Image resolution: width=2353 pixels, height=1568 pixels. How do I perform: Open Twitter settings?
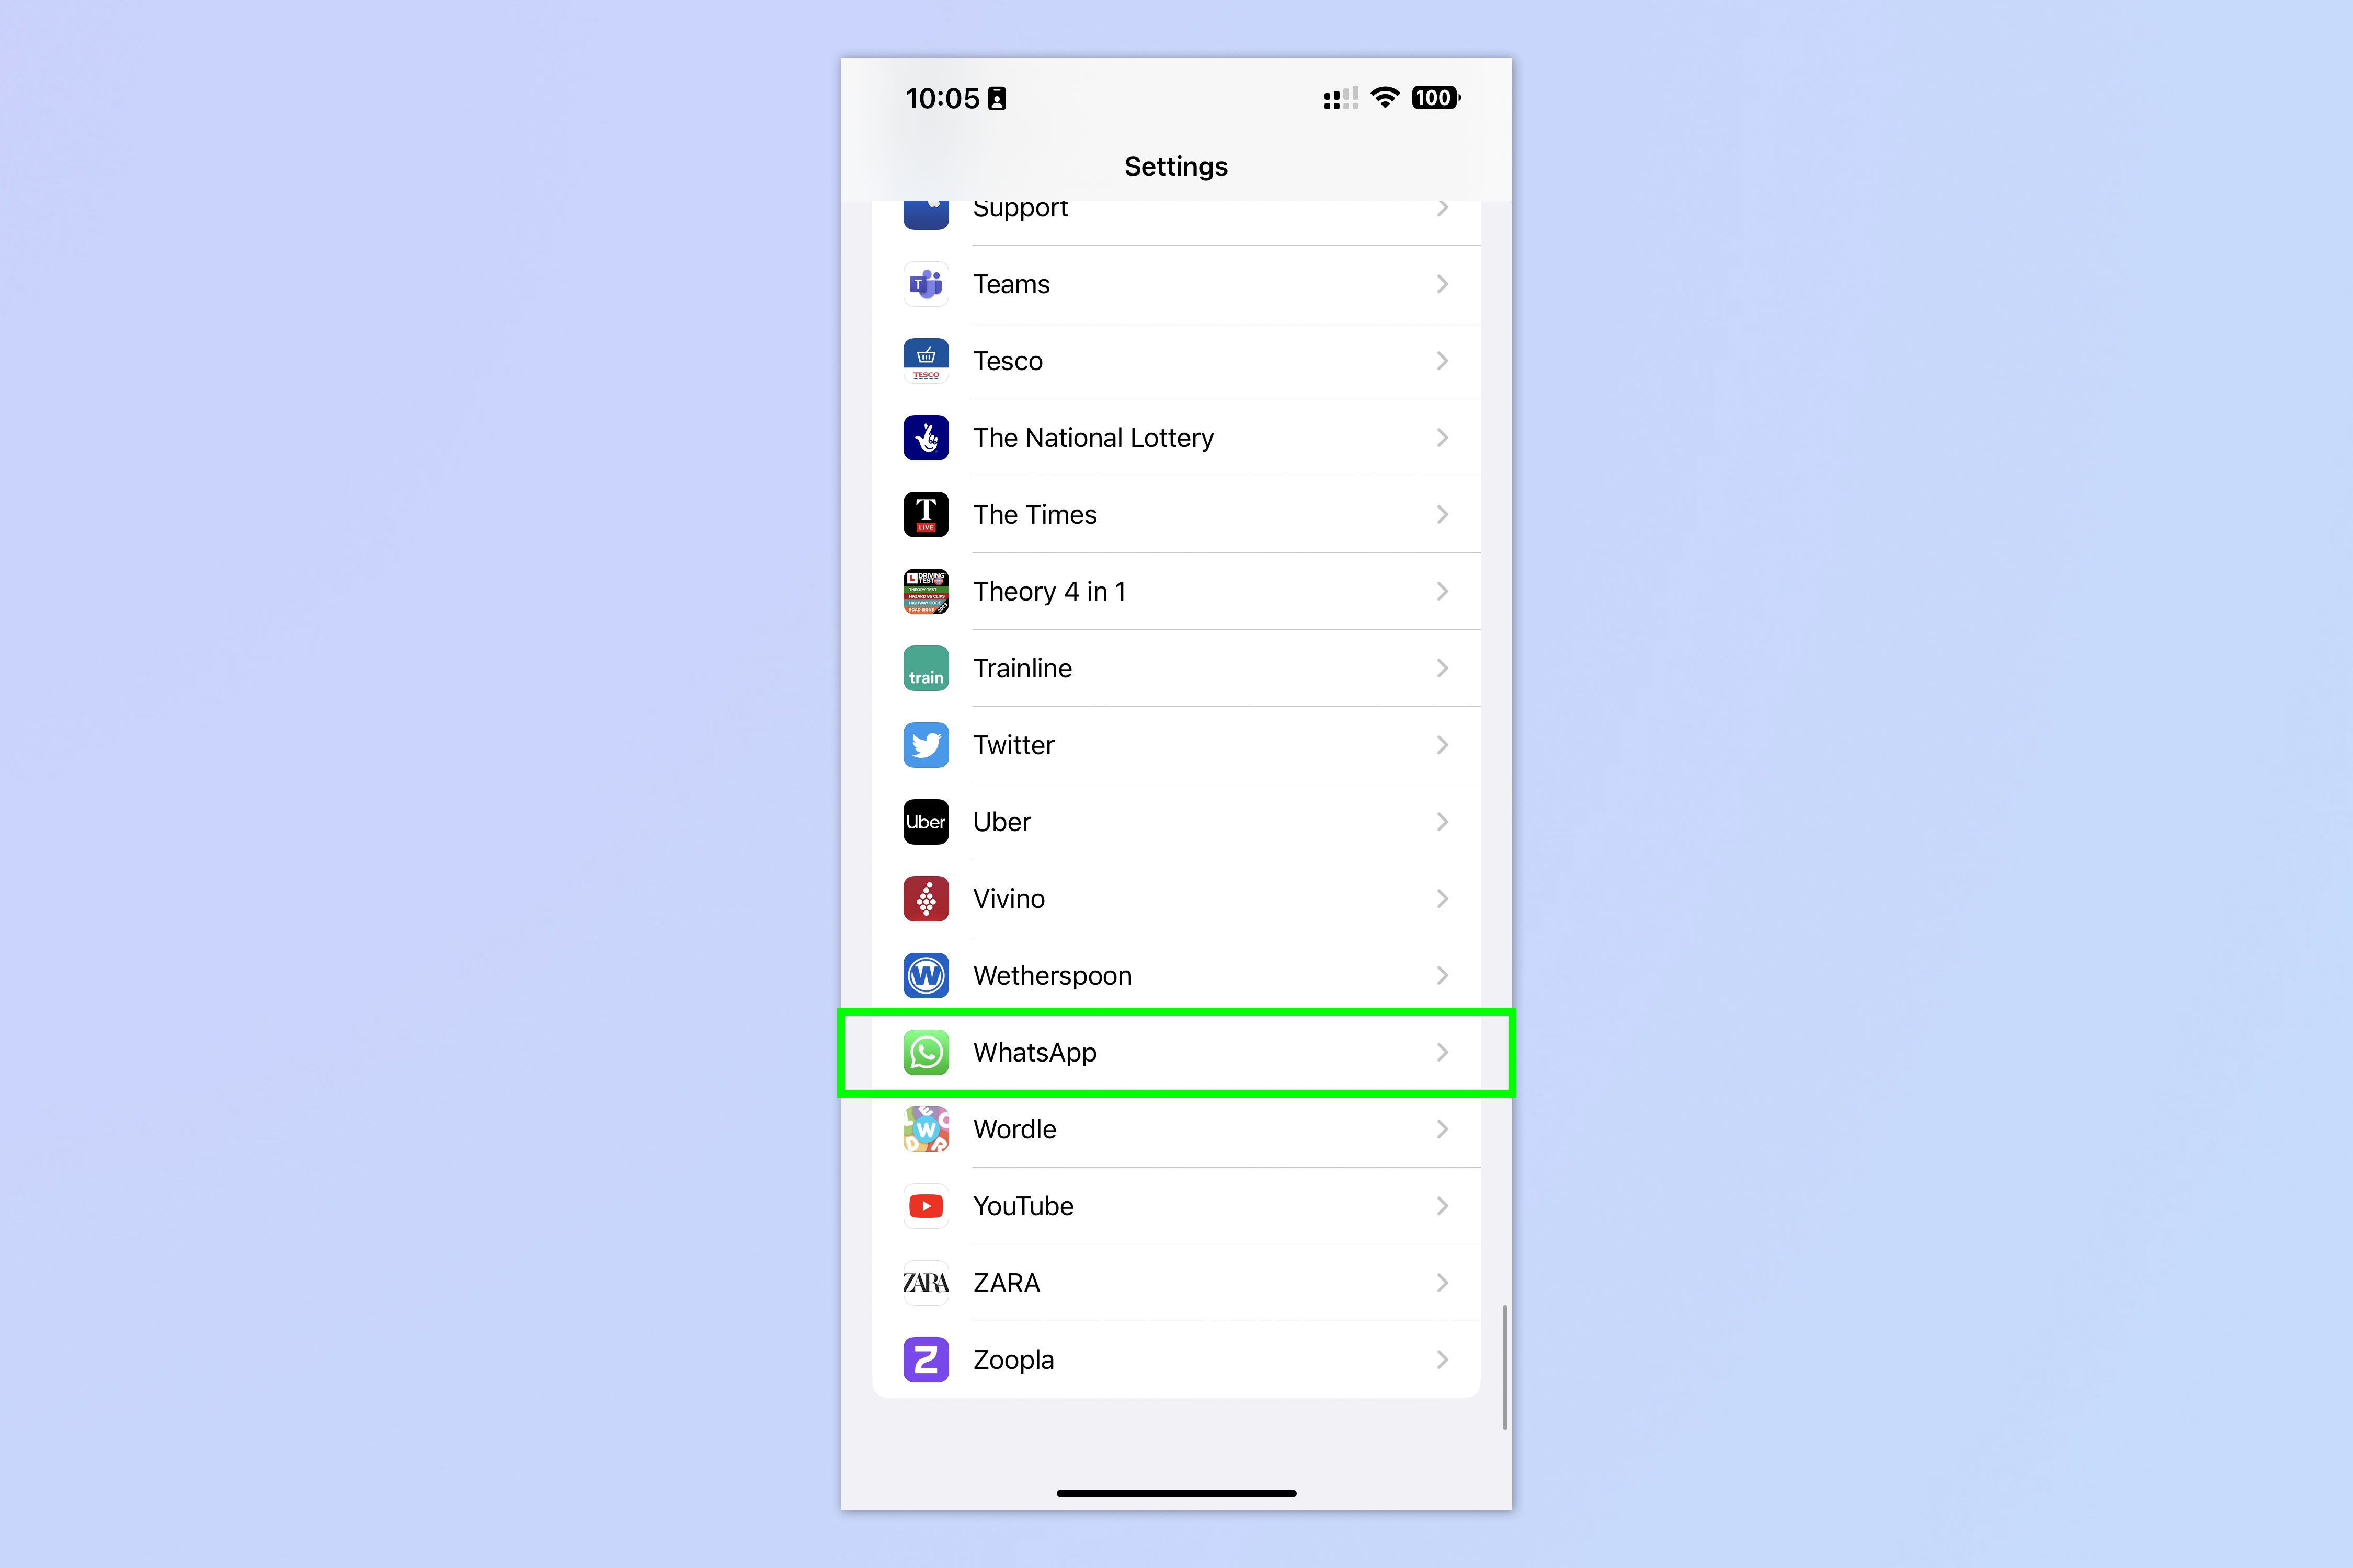1176,744
